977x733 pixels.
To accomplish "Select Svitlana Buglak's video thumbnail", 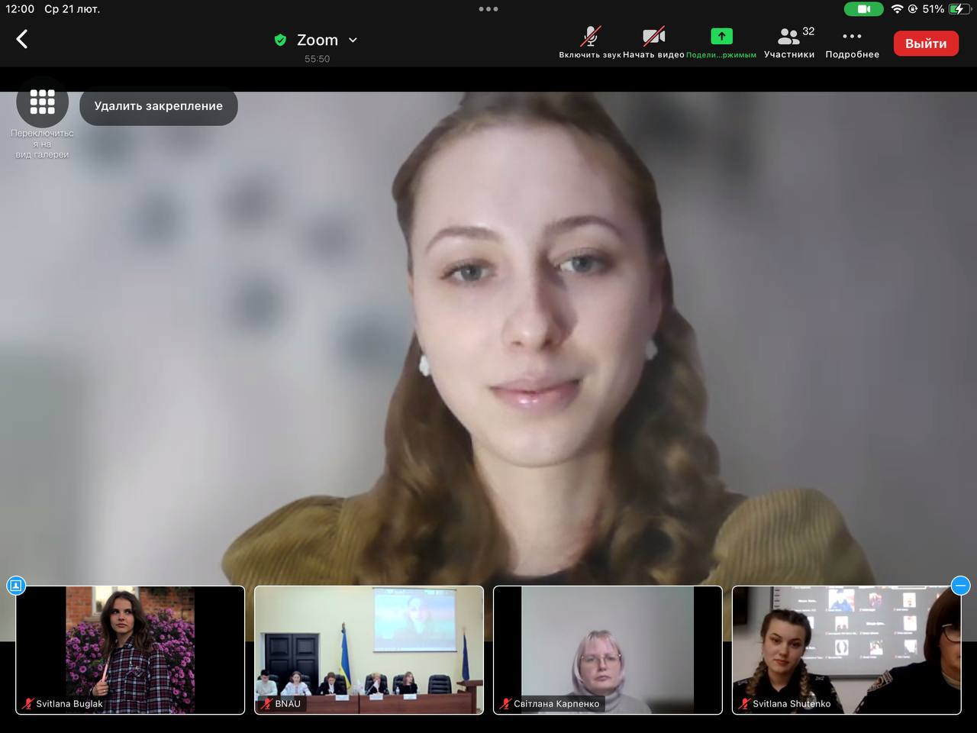I will pos(130,650).
